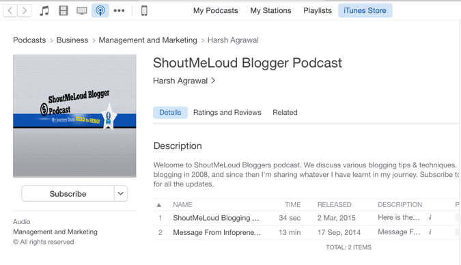This screenshot has width=461, height=265.
Task: Sort by DESCRIPTION column header
Action: pyautogui.click(x=400, y=205)
